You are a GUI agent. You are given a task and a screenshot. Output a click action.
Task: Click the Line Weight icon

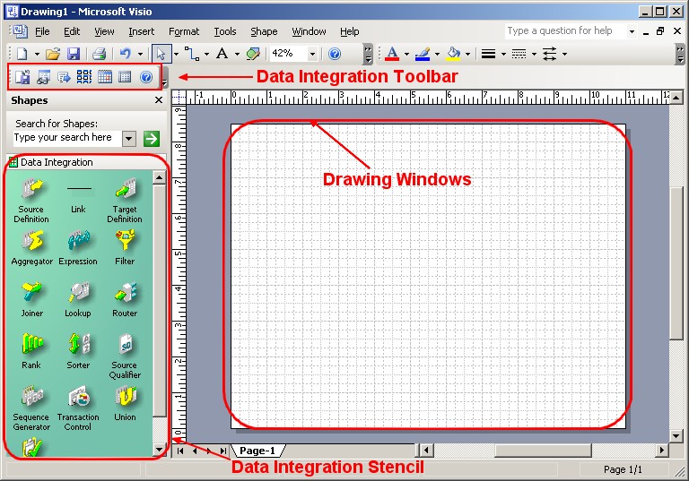pyautogui.click(x=488, y=54)
